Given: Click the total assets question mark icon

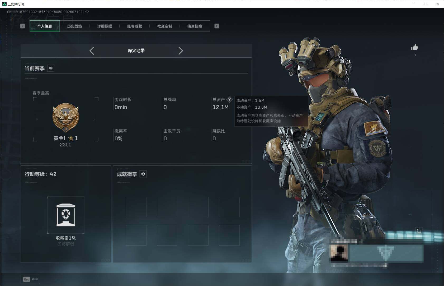Looking at the screenshot, I should (x=229, y=99).
